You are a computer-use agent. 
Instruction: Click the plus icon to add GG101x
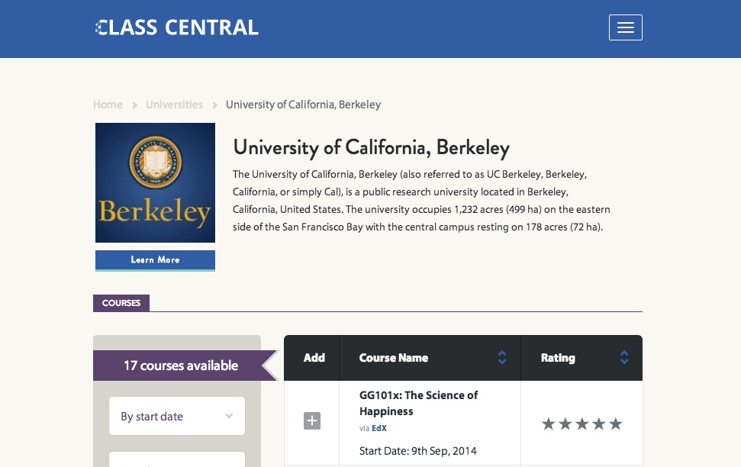[312, 420]
